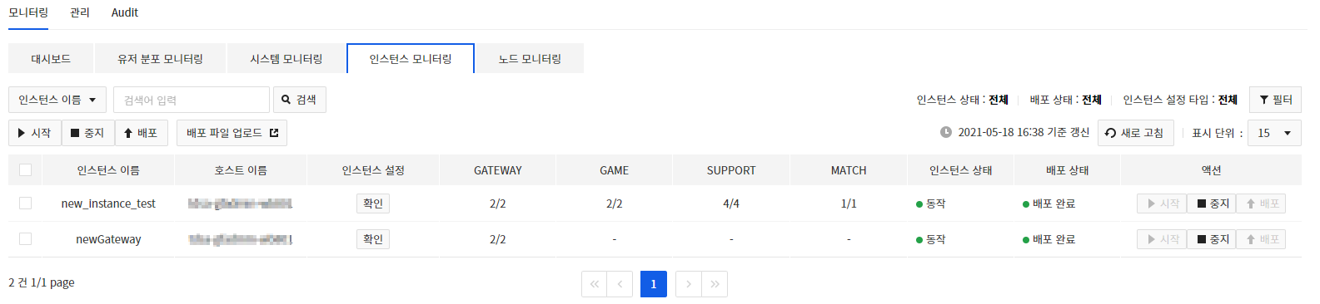Check the newGateway row checkbox
The image size is (1320, 304).
pos(25,239)
